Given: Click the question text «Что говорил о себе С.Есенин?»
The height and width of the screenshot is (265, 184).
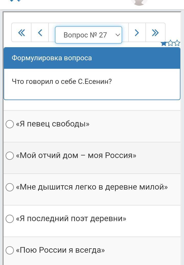Looking at the screenshot, I should 62,82.
